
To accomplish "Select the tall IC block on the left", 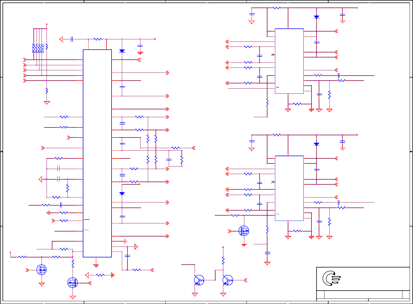I will [x=97, y=153].
